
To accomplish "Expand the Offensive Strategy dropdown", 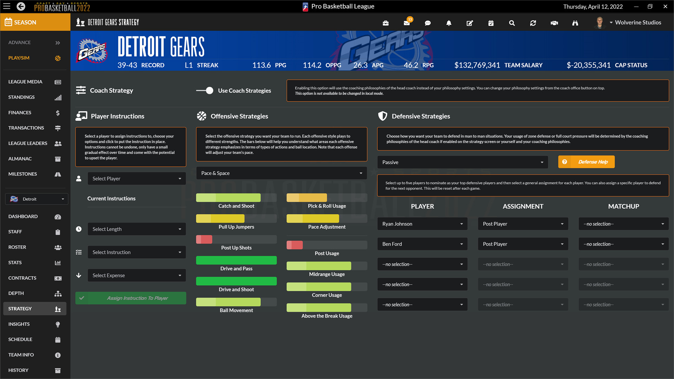I will tap(281, 173).
